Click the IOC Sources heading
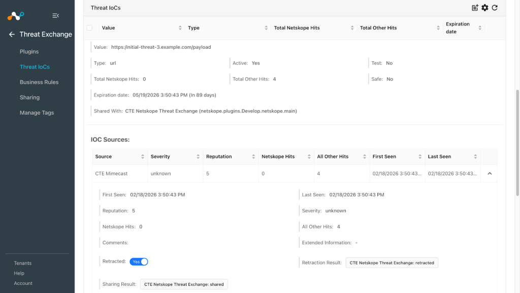This screenshot has height=293, width=520. [x=110, y=140]
